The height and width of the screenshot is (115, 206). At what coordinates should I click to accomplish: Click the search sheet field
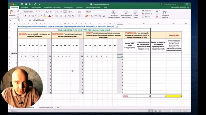(x=172, y=4)
